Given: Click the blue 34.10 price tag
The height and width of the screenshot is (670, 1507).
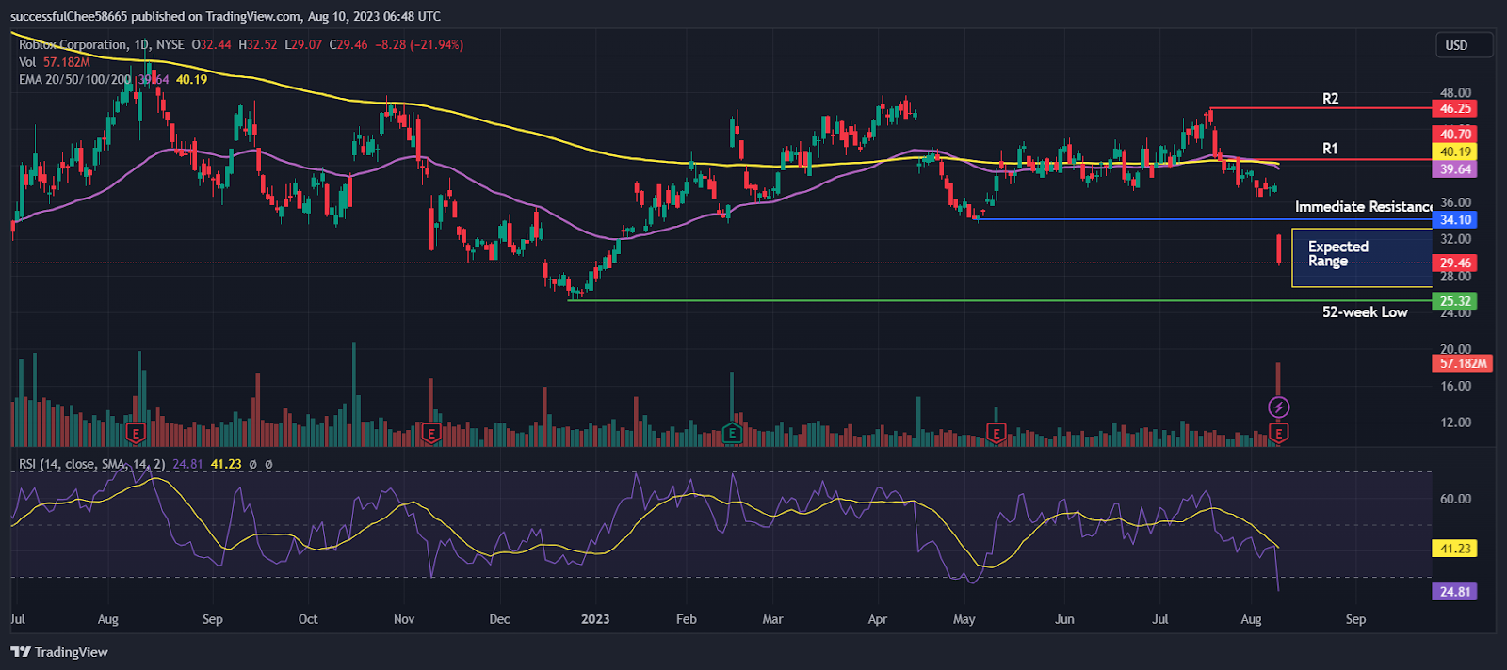Looking at the screenshot, I should [1455, 220].
